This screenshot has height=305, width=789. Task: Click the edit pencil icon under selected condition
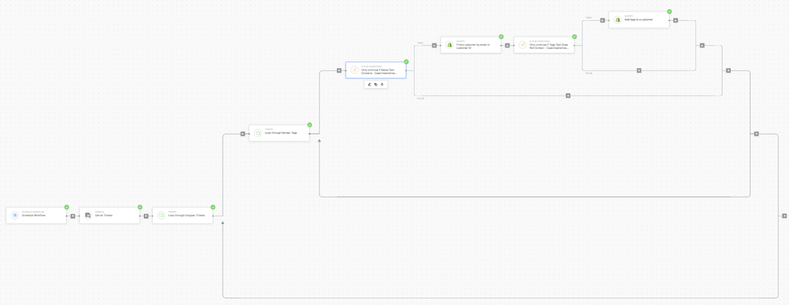point(369,85)
